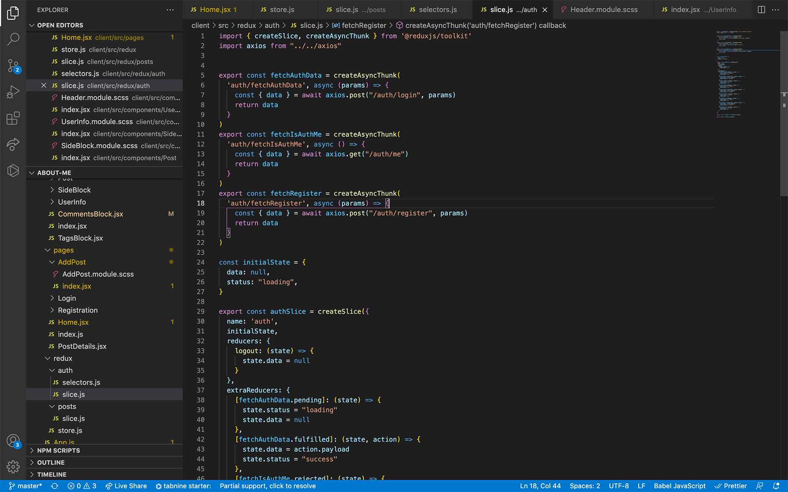
Task: Collapse the Open Editors section
Action: pyautogui.click(x=105, y=25)
